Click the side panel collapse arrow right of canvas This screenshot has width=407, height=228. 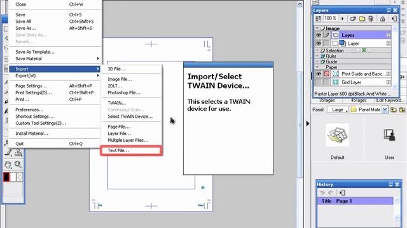(x=308, y=123)
